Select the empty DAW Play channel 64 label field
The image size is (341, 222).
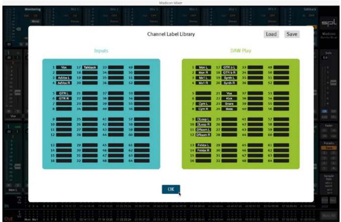coord(281,161)
